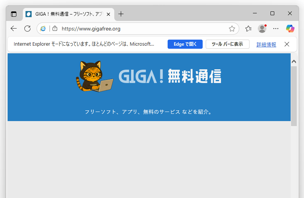The height and width of the screenshot is (198, 304).
Task: Reload the page with refresh icon
Action: (27, 29)
